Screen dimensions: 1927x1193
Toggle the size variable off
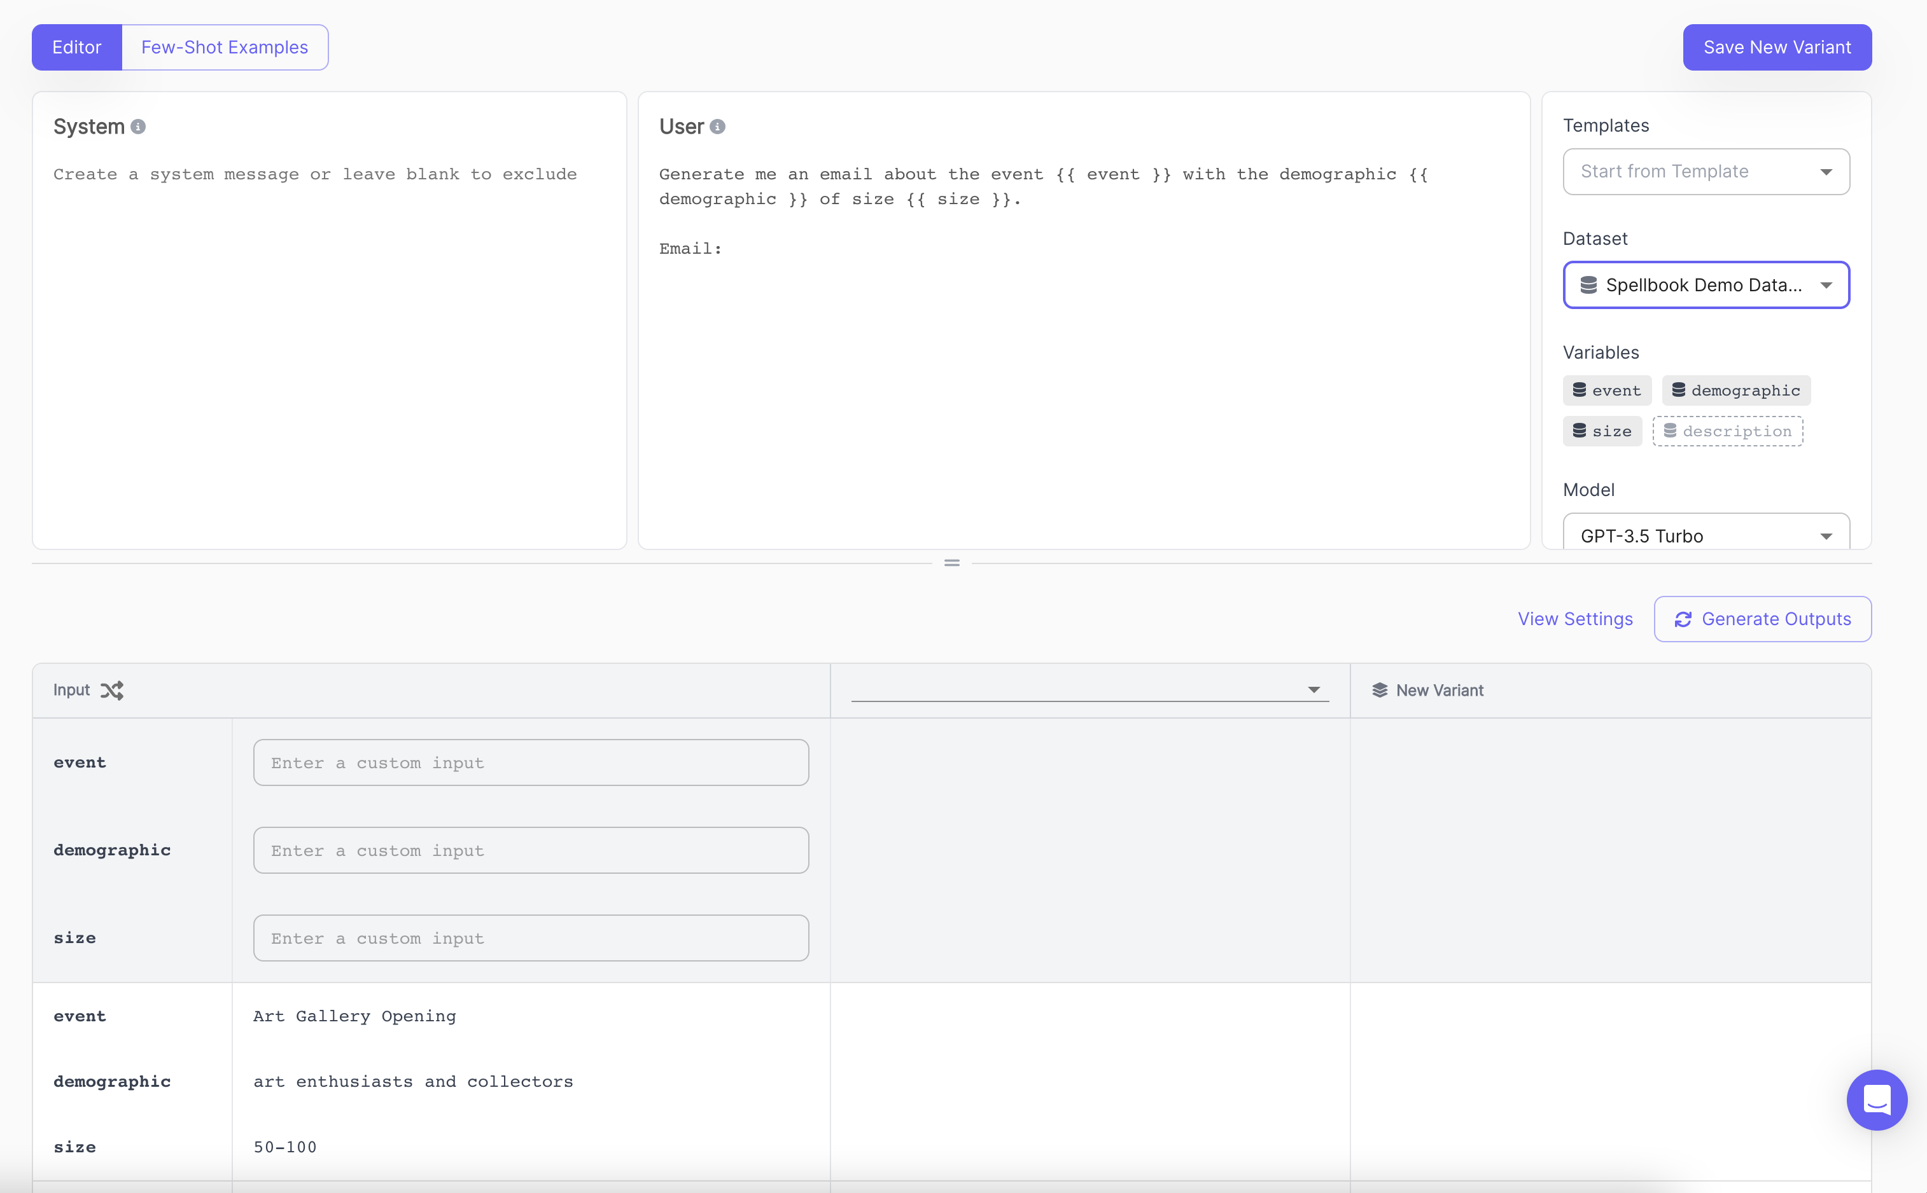1602,431
